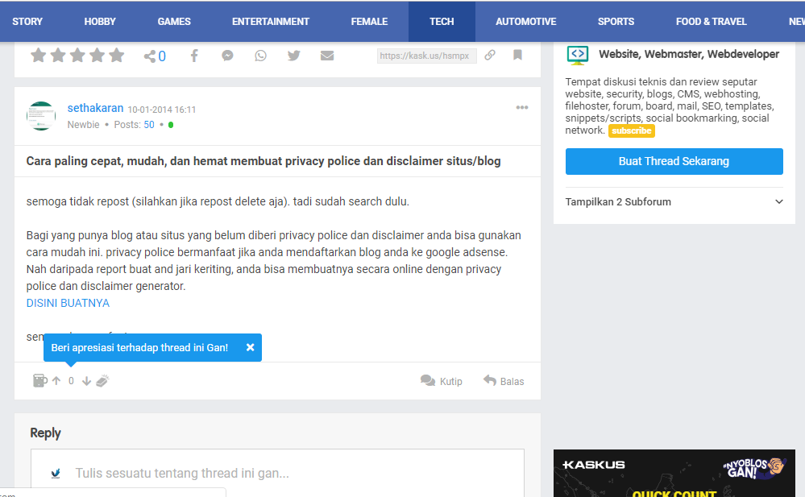The height and width of the screenshot is (497, 805).
Task: Close the appreciation tooltip
Action: pyautogui.click(x=250, y=348)
